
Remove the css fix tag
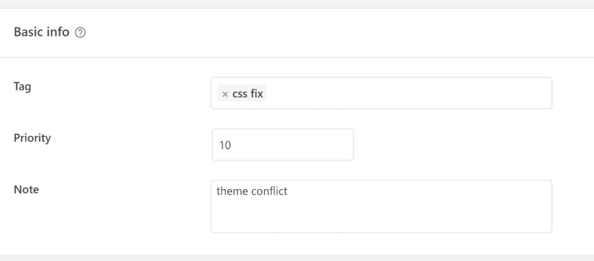coord(225,94)
